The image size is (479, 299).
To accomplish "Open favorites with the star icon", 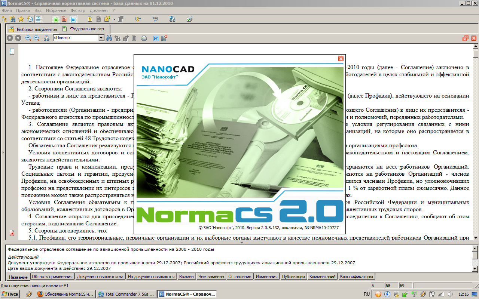I will point(21,19).
